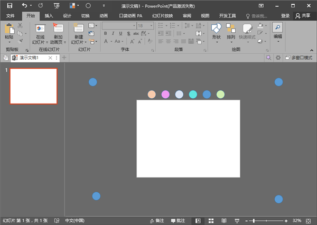Toggle Underline formatting
317x225 pixels.
click(120, 33)
